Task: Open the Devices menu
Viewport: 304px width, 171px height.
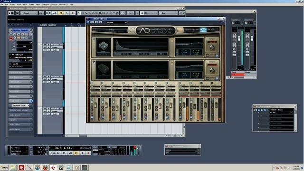Action: click(54, 4)
